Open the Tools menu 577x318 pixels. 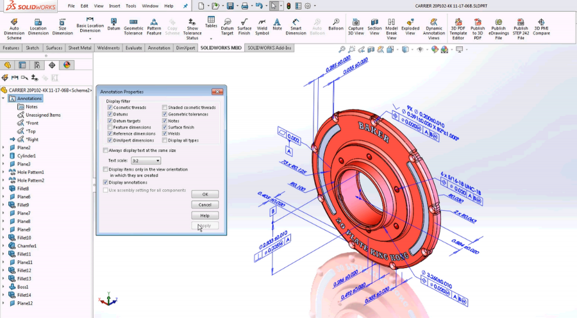point(131,6)
